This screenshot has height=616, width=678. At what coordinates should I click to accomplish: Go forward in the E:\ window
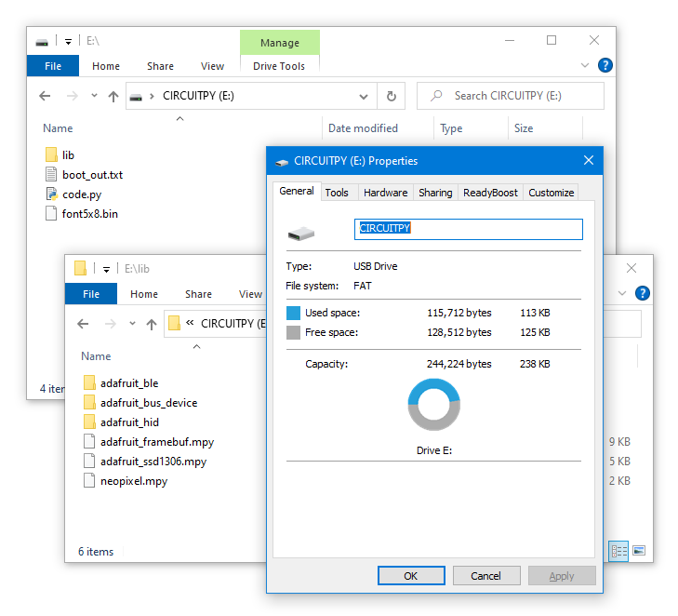[x=73, y=96]
